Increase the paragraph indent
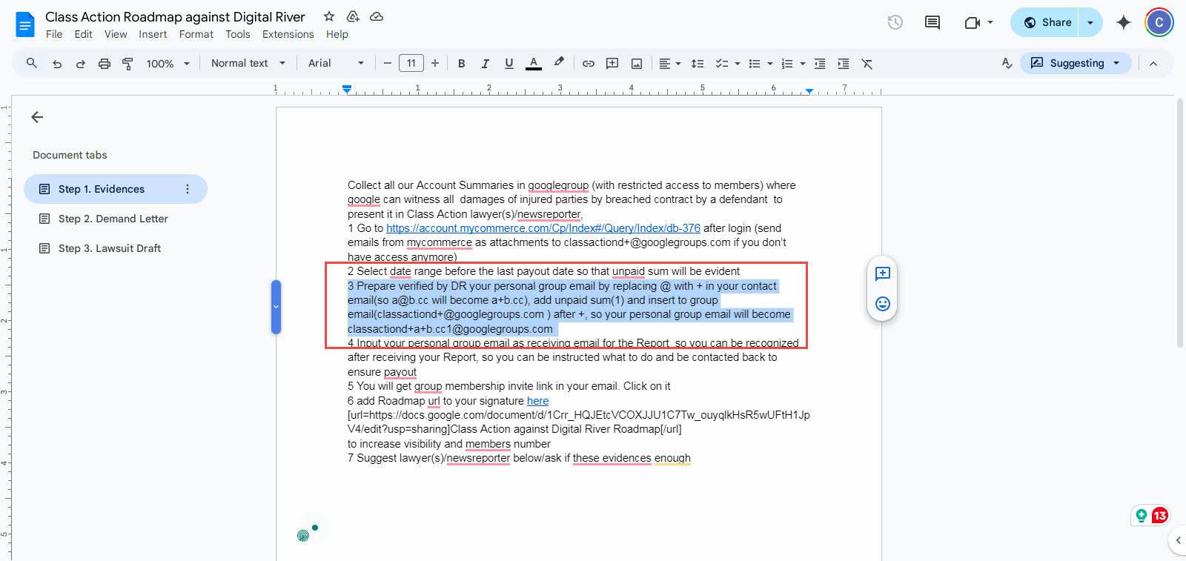 844,64
